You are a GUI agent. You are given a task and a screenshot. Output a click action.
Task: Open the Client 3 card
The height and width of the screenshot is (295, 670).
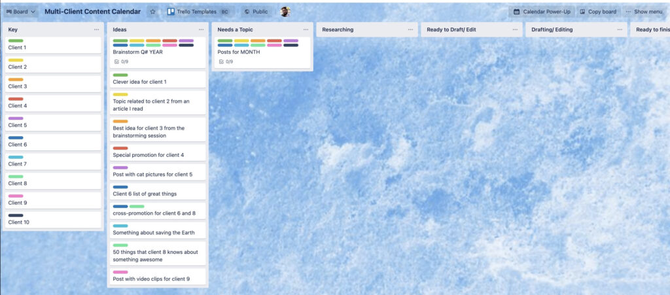53,84
